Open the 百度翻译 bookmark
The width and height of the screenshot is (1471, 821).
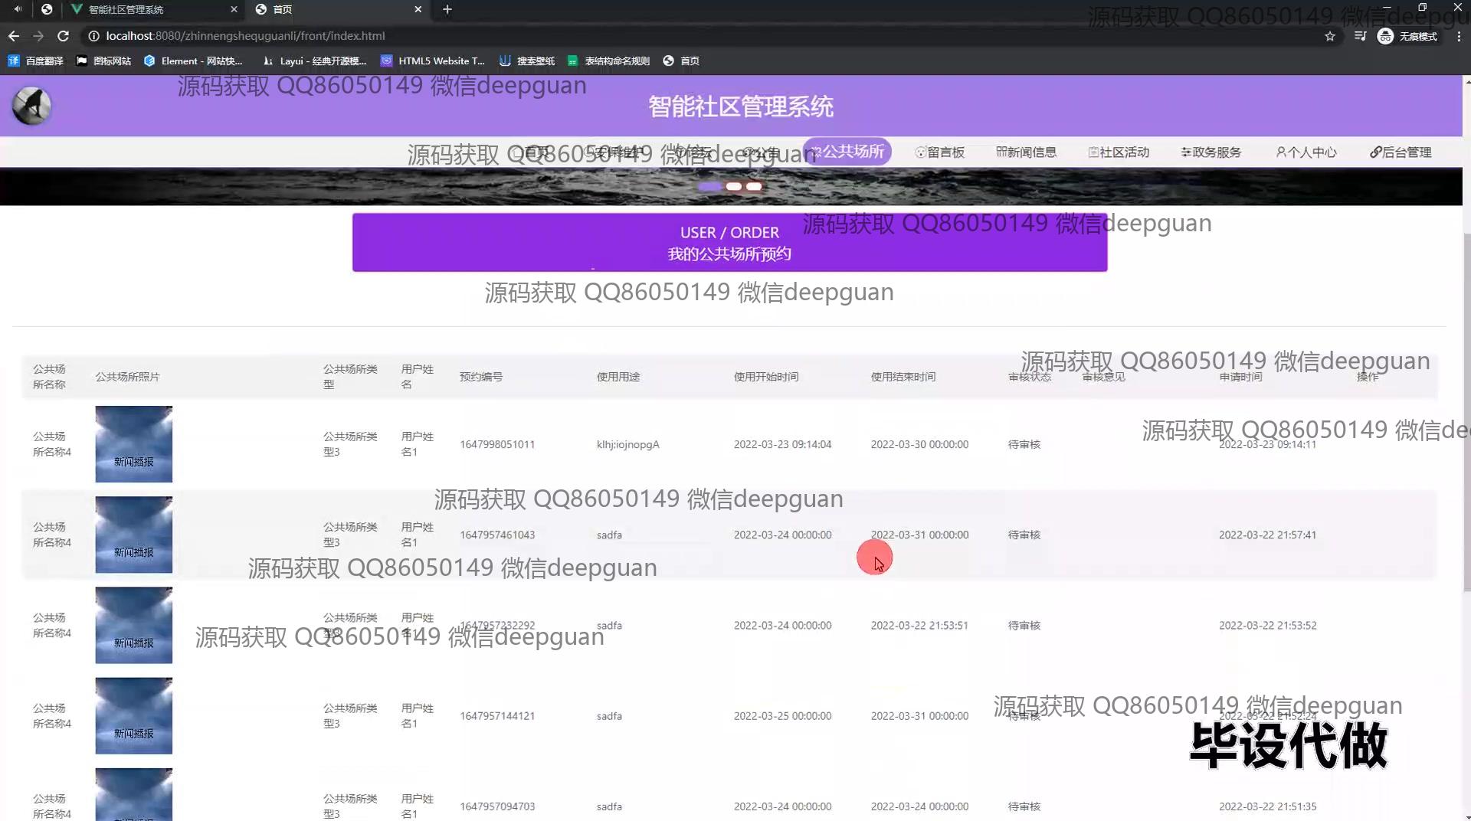click(x=36, y=61)
